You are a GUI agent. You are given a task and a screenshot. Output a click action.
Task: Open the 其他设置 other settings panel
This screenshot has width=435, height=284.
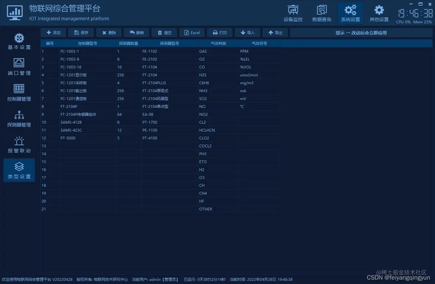coord(379,13)
